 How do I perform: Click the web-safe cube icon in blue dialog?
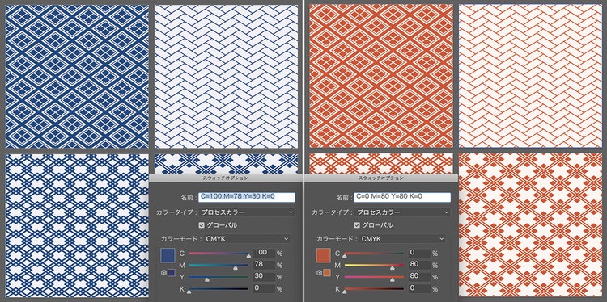click(x=163, y=273)
